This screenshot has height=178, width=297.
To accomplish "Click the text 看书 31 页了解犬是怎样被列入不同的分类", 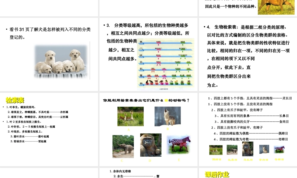I will (50, 29).
